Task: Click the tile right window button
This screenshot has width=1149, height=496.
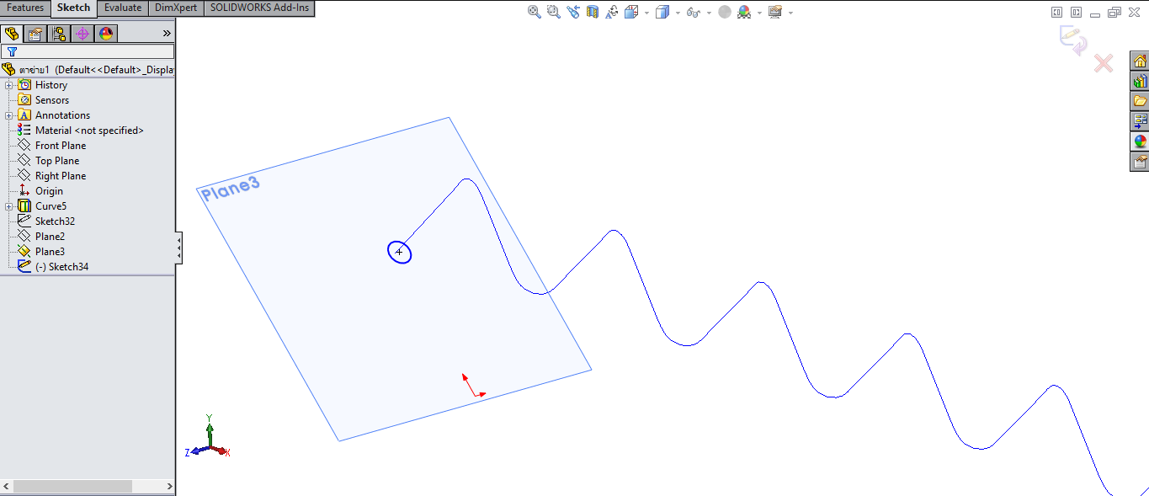Action: tap(1077, 12)
